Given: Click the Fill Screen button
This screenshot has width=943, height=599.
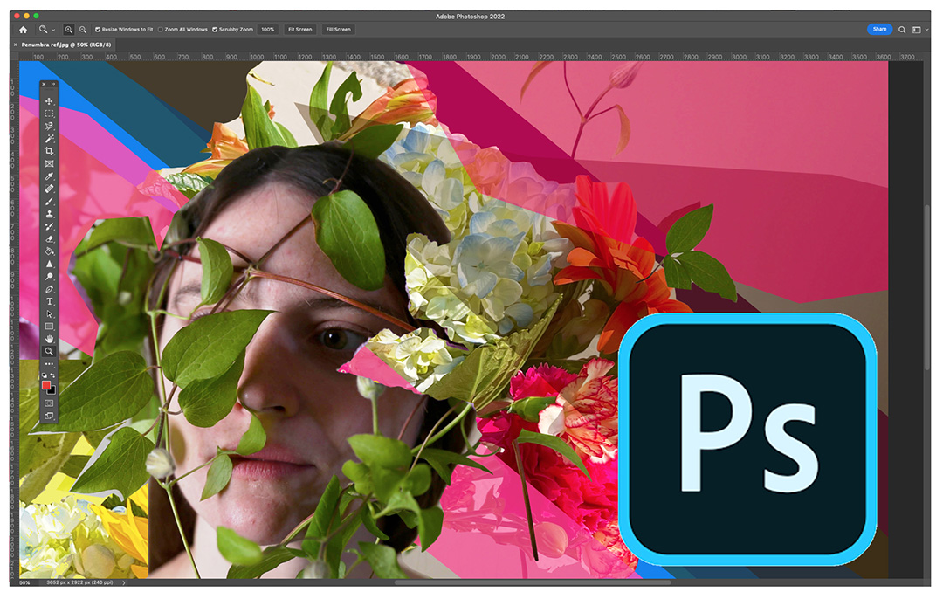Looking at the screenshot, I should coord(339,30).
